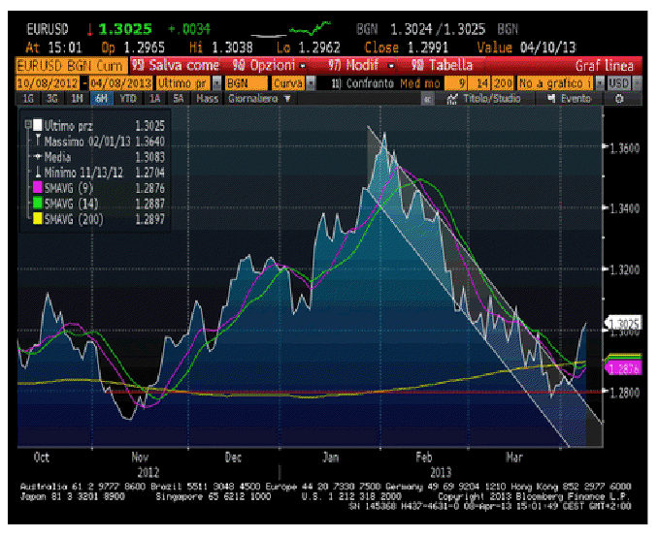Click the collapse double-arrow icon beside Titolo/Studio
This screenshot has width=659, height=537.
425,99
